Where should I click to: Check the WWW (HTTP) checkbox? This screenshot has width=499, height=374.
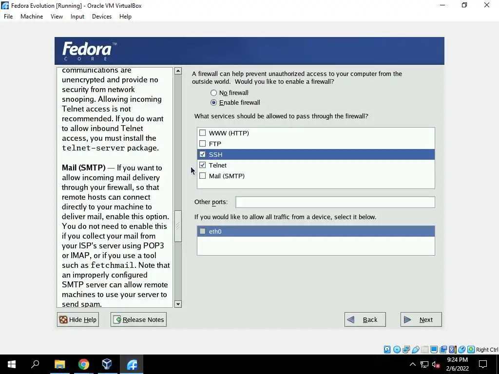click(x=202, y=132)
